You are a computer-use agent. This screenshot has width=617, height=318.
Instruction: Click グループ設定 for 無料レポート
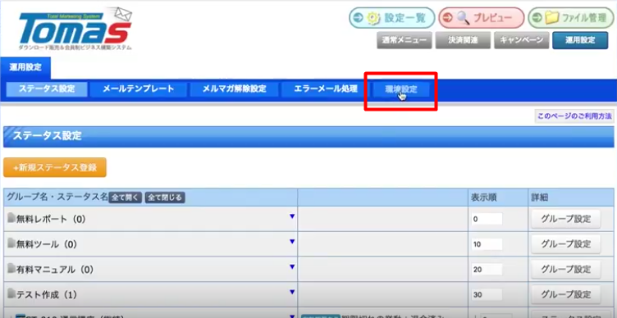pos(566,219)
